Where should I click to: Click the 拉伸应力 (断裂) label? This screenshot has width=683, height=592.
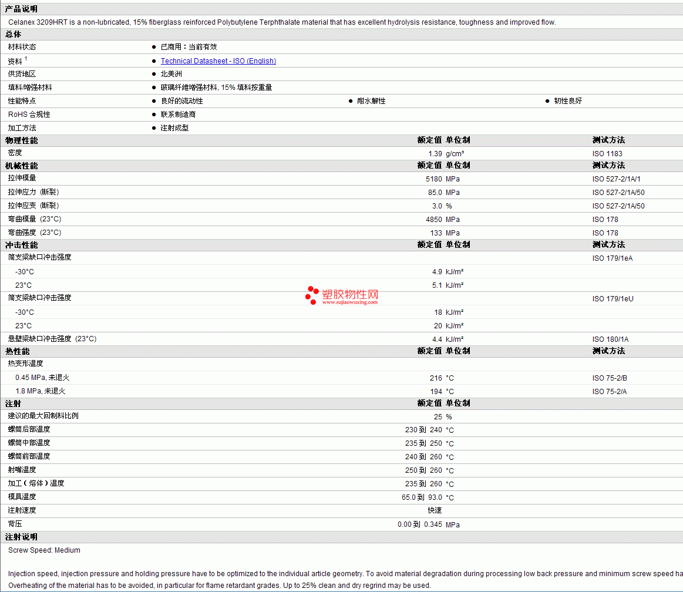point(33,192)
